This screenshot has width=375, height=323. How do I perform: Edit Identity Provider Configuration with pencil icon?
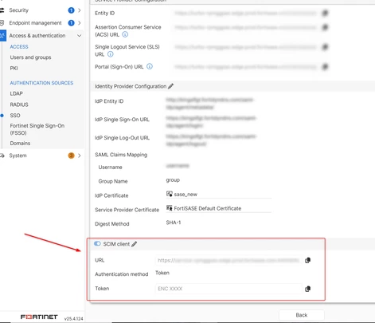point(171,86)
